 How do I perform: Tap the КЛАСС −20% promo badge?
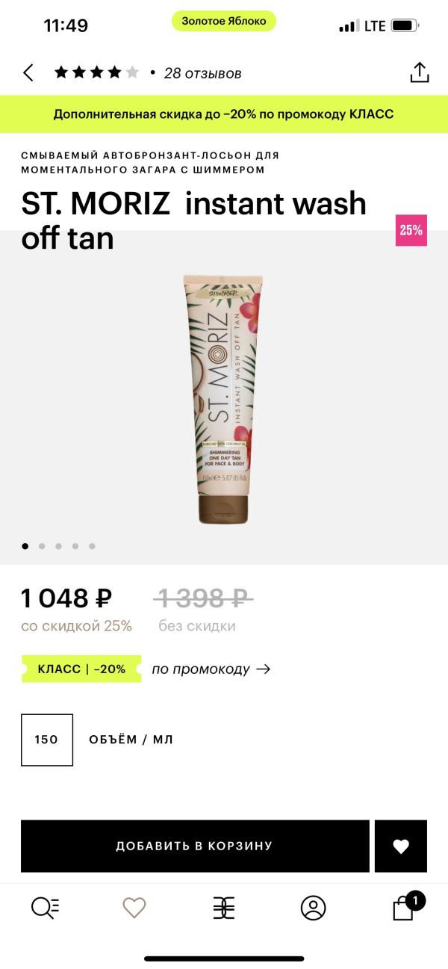tap(81, 669)
